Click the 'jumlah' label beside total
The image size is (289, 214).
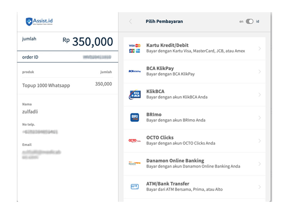29,39
